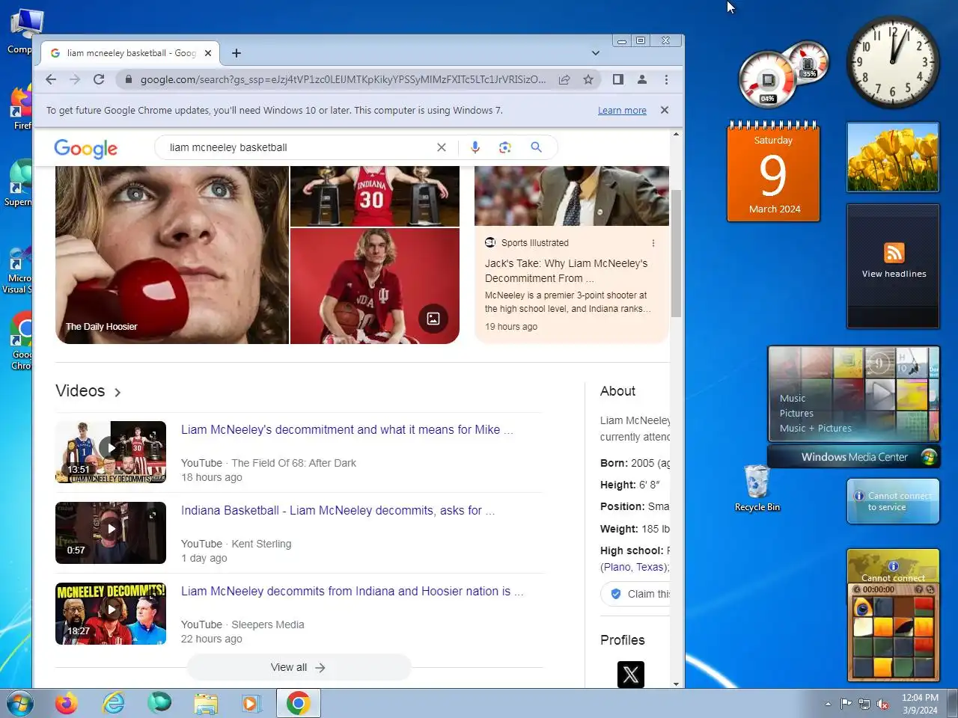Close the liam mcneeley basketball tab
The height and width of the screenshot is (718, 958).
(208, 53)
